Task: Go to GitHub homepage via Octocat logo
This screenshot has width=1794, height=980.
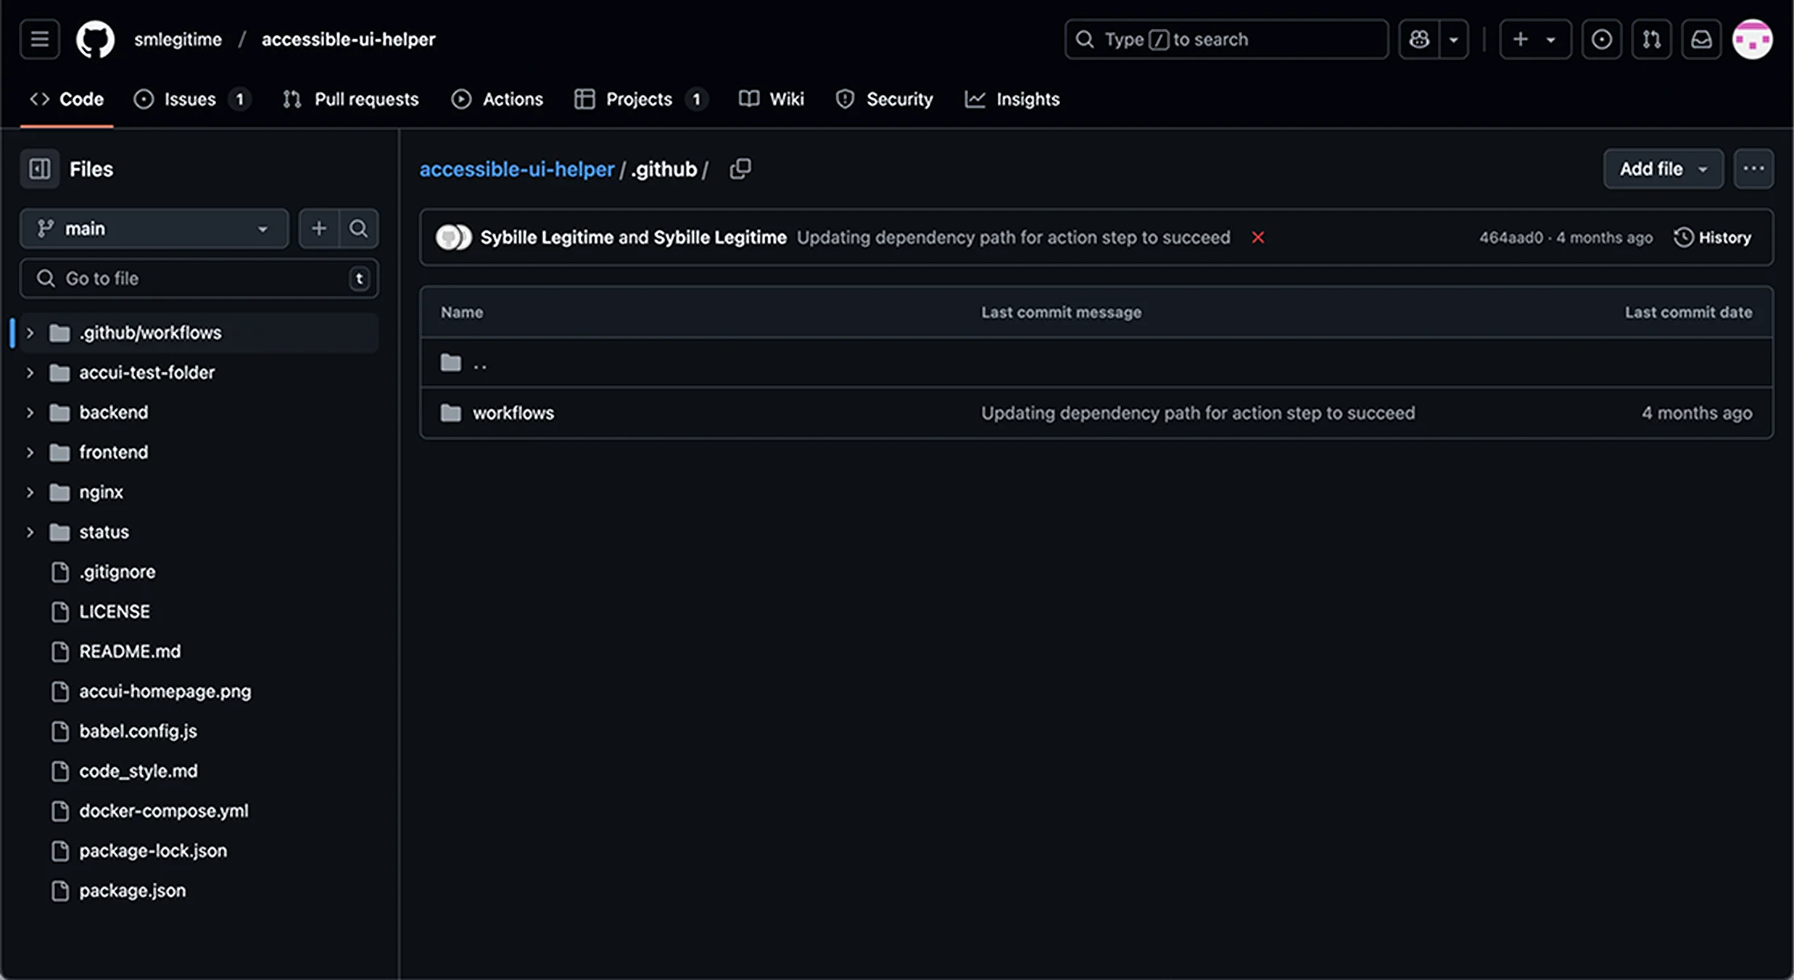Action: (x=95, y=39)
